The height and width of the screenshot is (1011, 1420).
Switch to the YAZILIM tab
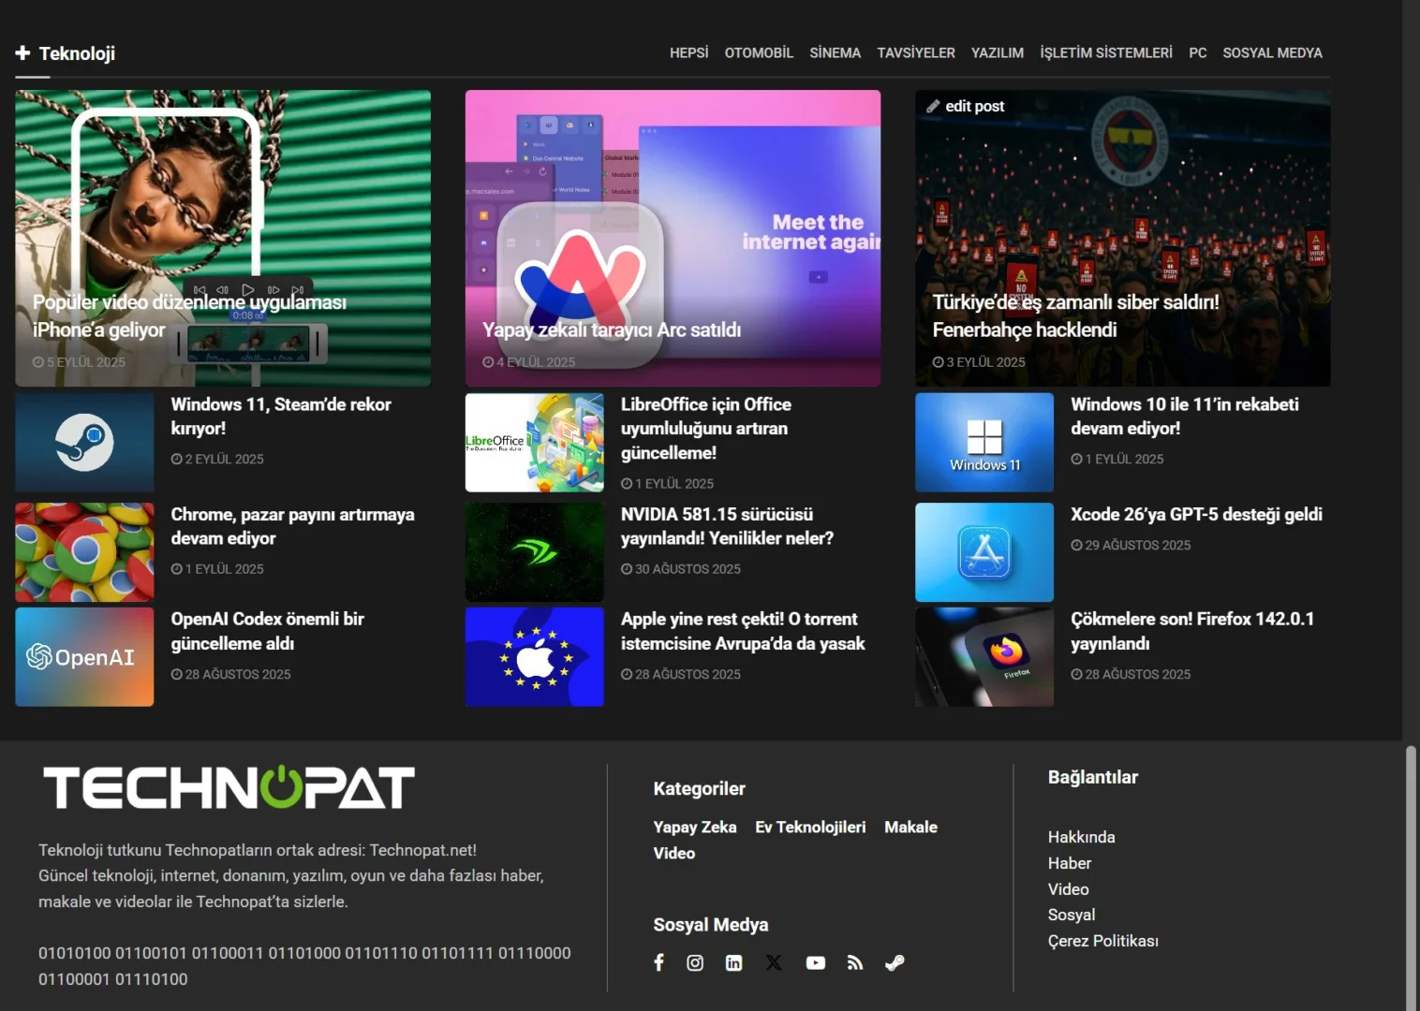click(998, 53)
